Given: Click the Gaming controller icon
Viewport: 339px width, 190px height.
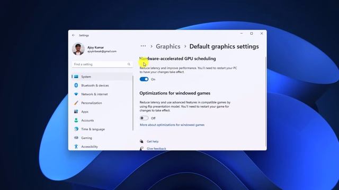Looking at the screenshot, I should (76, 138).
